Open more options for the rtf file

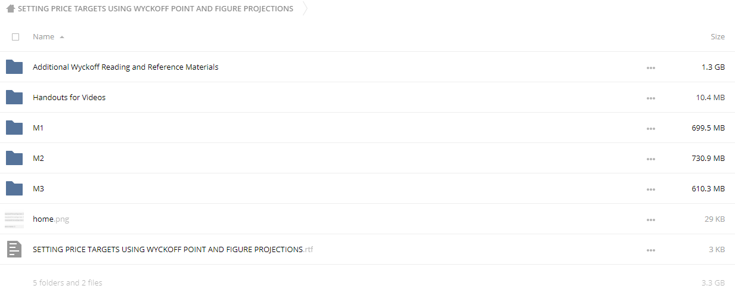click(x=650, y=250)
